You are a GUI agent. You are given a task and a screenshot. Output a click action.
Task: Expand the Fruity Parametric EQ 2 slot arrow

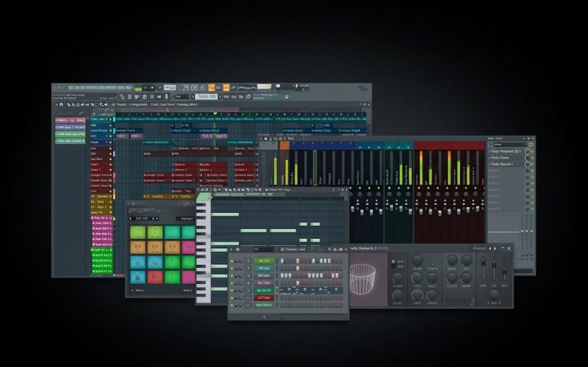[490, 151]
